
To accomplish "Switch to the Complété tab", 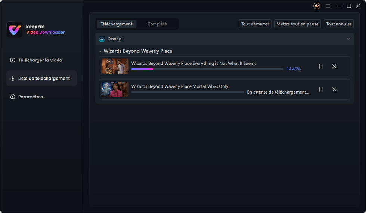I will (157, 24).
